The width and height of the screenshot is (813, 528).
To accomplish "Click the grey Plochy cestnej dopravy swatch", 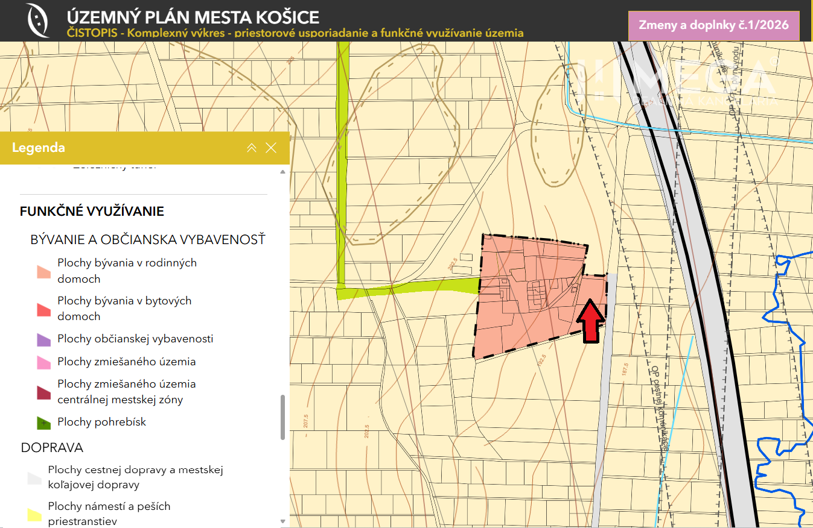I will (x=36, y=477).
